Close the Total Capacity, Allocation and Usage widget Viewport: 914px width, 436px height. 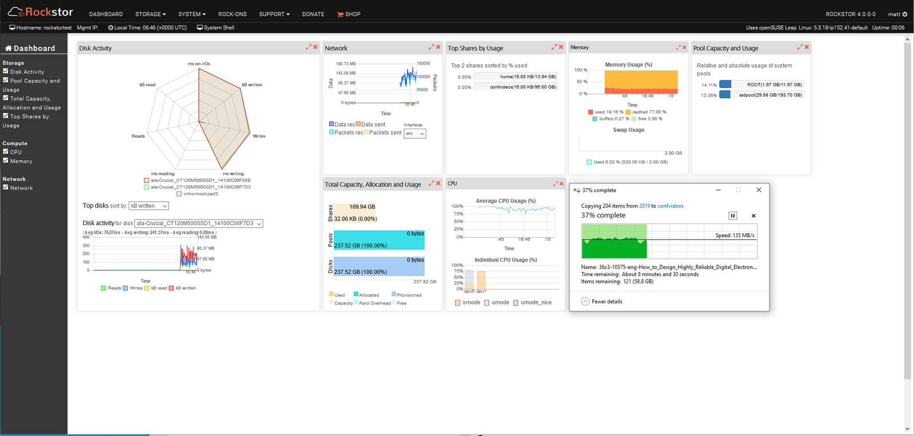(x=438, y=183)
